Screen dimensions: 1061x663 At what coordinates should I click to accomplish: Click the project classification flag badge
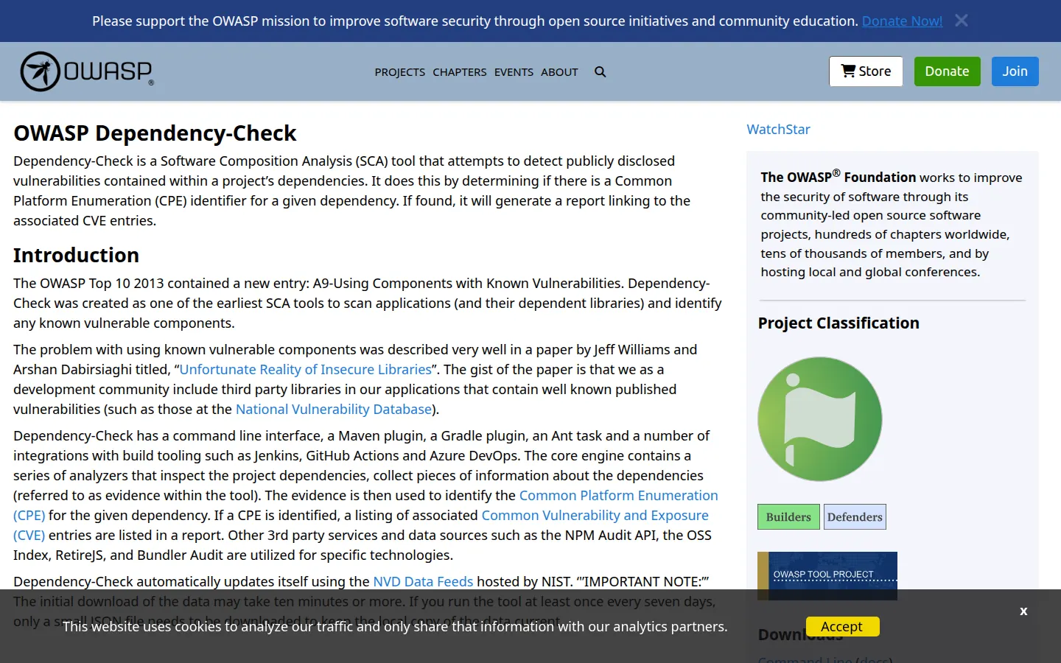tap(820, 419)
